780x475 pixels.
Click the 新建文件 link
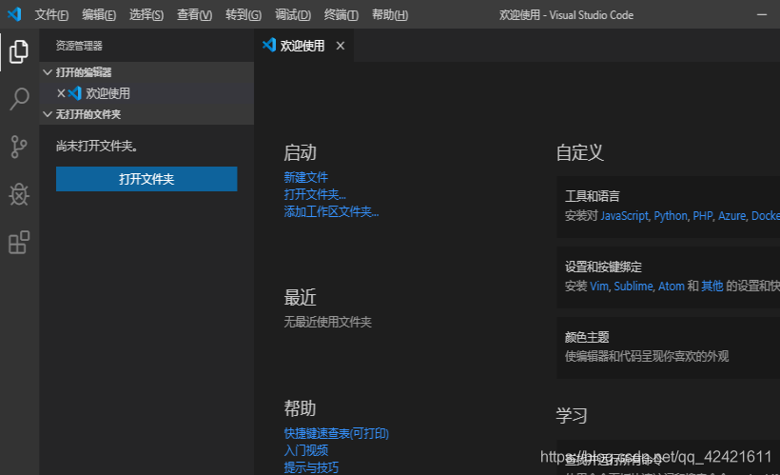coord(305,177)
